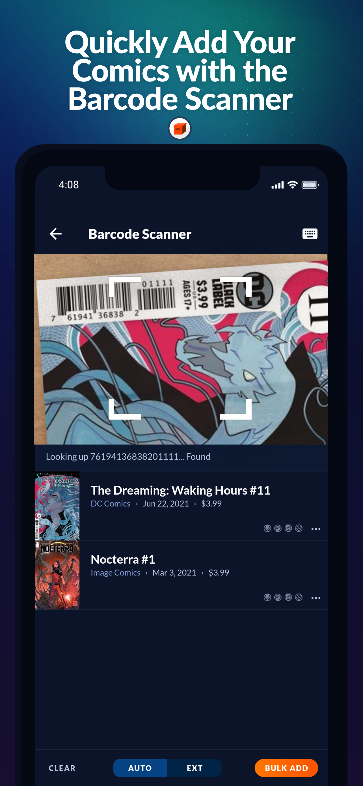
Task: Add The Dreaming #11 to wish list
Action: point(299,528)
